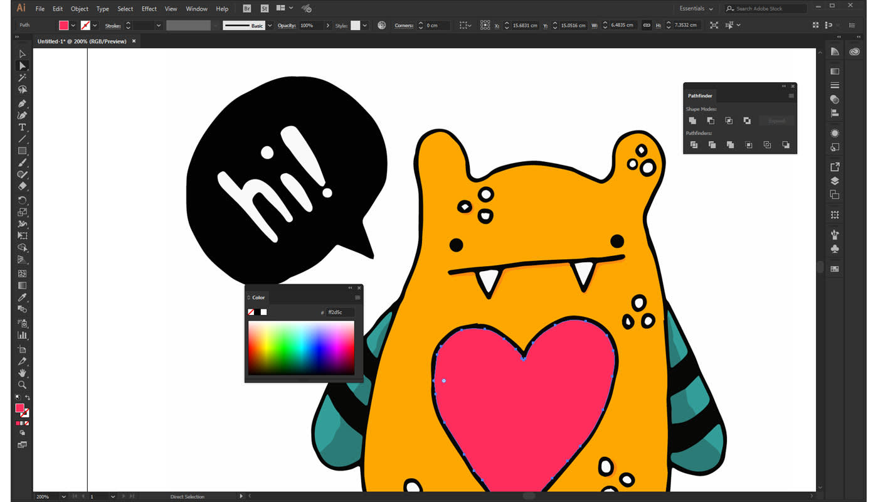
Task: Apply the Unite shape mode in Pathfinder
Action: coord(693,120)
